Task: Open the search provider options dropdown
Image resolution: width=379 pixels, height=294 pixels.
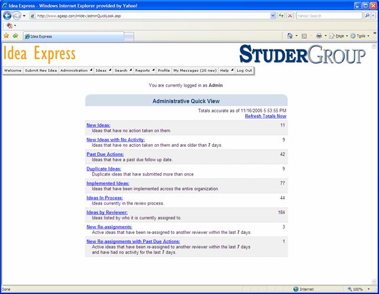Action: pyautogui.click(x=373, y=16)
